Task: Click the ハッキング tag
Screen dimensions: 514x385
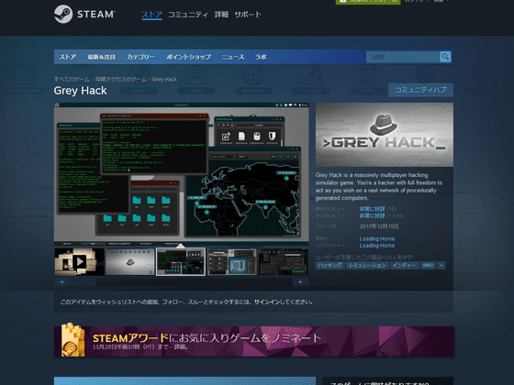Action: click(330, 266)
